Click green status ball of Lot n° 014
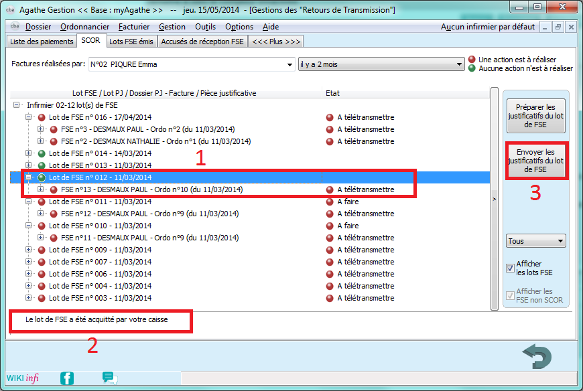 point(42,153)
